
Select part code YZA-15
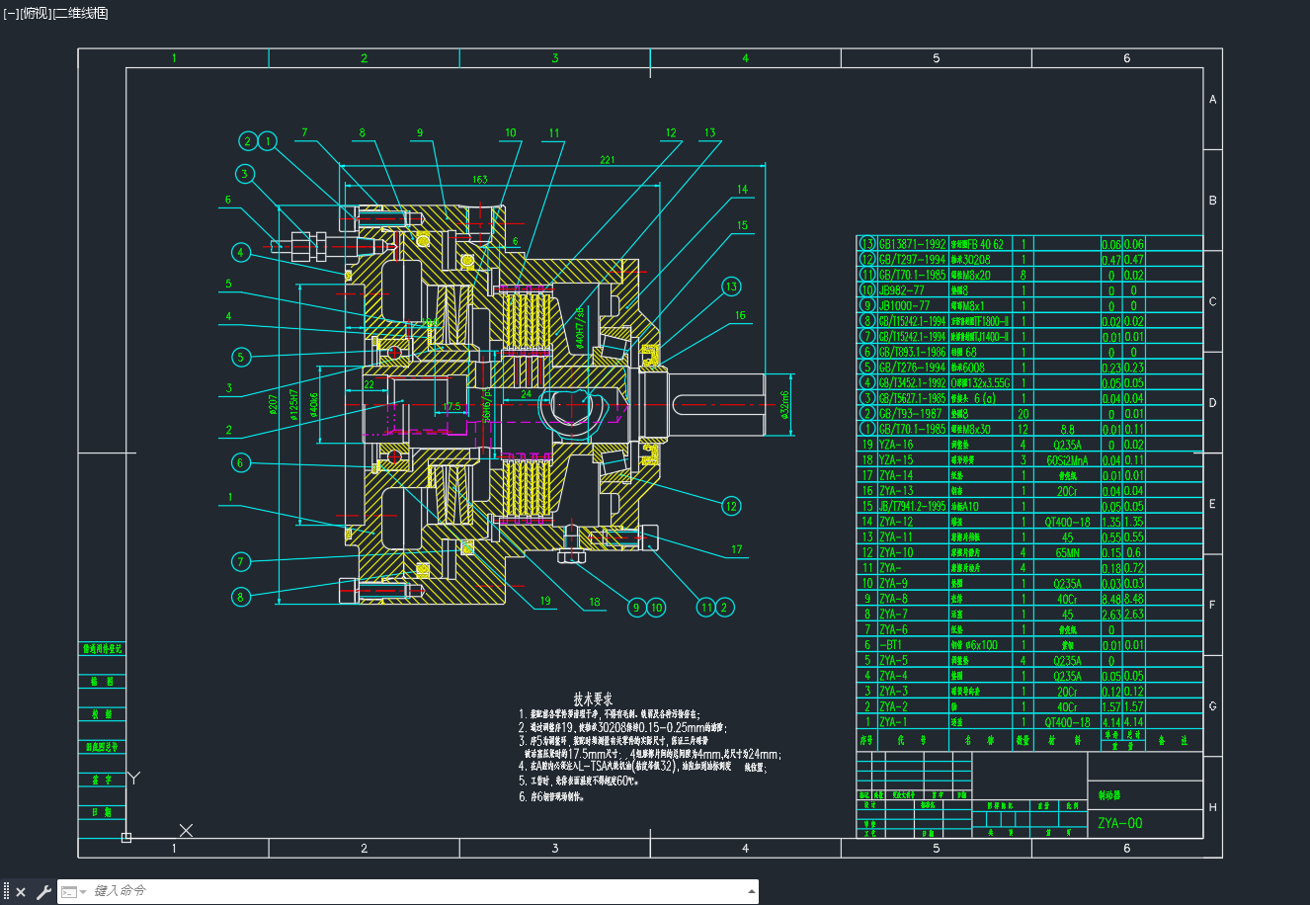pos(896,460)
